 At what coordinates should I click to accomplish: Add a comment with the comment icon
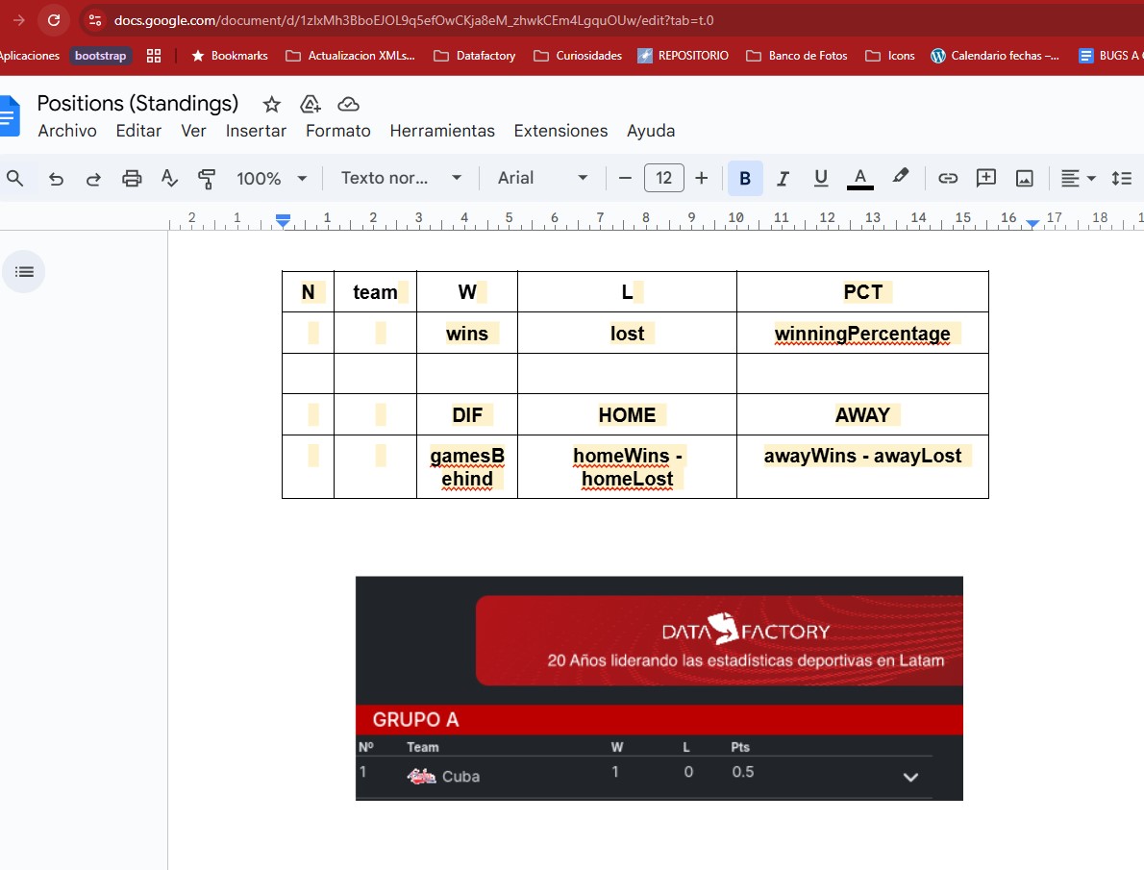click(985, 178)
